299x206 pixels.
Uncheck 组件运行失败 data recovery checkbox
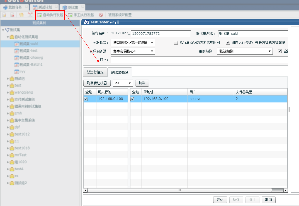(228, 43)
